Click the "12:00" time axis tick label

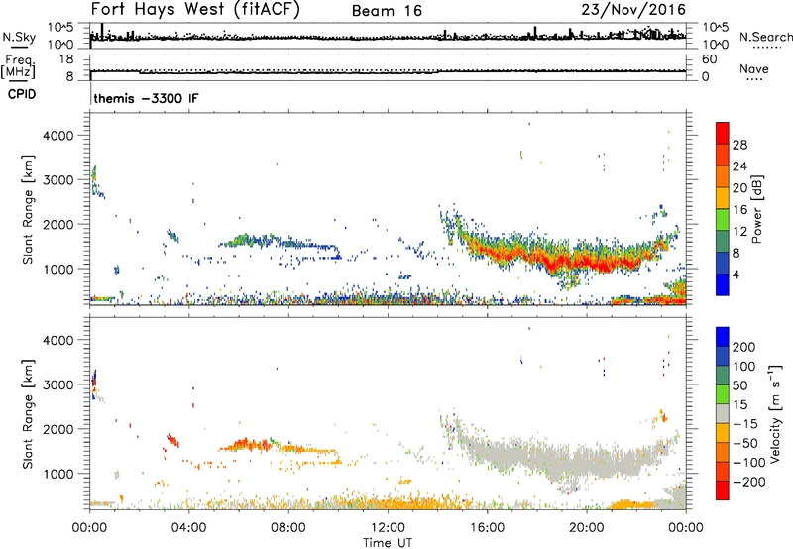click(x=388, y=528)
